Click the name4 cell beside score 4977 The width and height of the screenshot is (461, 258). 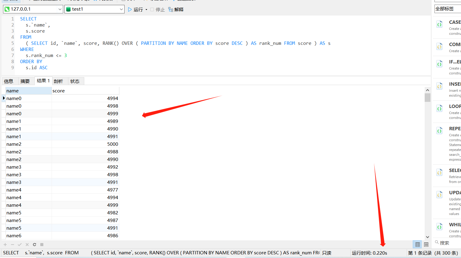(29, 190)
